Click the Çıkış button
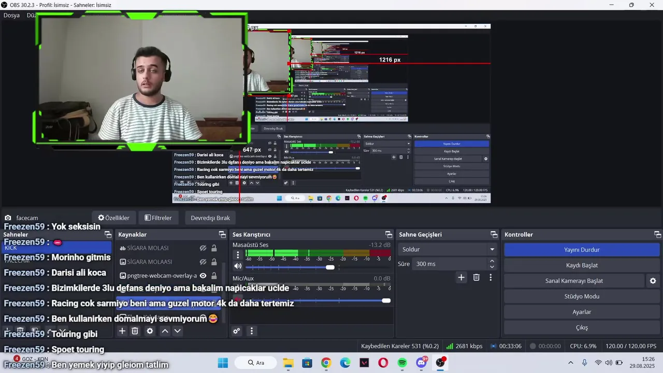The height and width of the screenshot is (373, 663). 582,327
